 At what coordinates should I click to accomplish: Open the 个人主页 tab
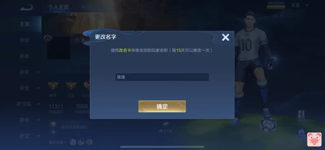point(58,7)
